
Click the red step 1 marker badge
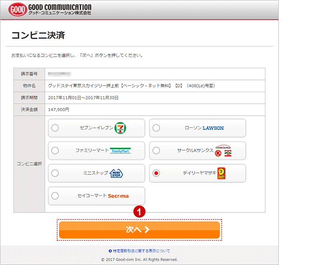pos(138,212)
